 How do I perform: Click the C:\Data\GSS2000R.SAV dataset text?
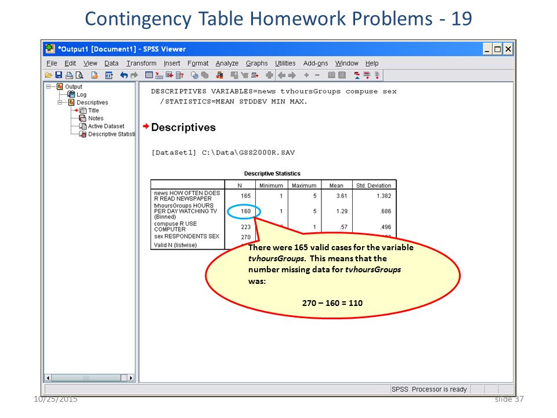click(248, 153)
